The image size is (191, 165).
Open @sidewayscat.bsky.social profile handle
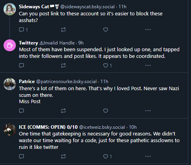click(x=87, y=7)
